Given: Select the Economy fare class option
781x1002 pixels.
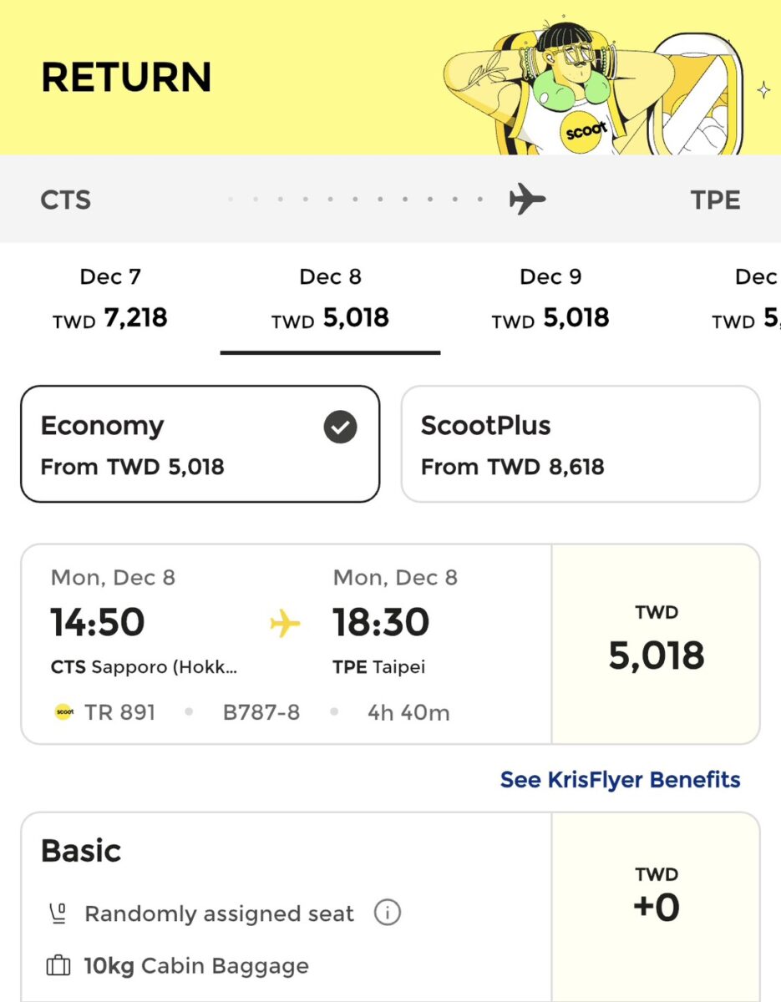Looking at the screenshot, I should (x=200, y=444).
